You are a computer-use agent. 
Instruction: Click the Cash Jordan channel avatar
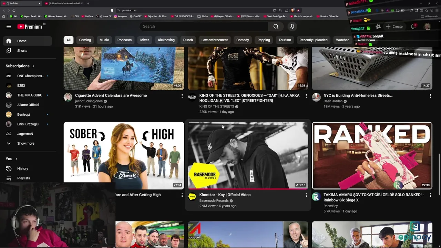tap(316, 97)
